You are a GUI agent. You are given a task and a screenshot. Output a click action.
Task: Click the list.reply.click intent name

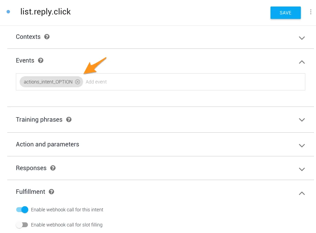tap(45, 12)
